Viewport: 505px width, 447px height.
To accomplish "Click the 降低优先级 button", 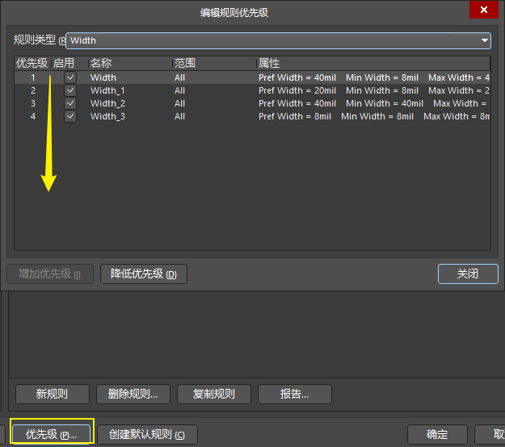I will tap(144, 274).
